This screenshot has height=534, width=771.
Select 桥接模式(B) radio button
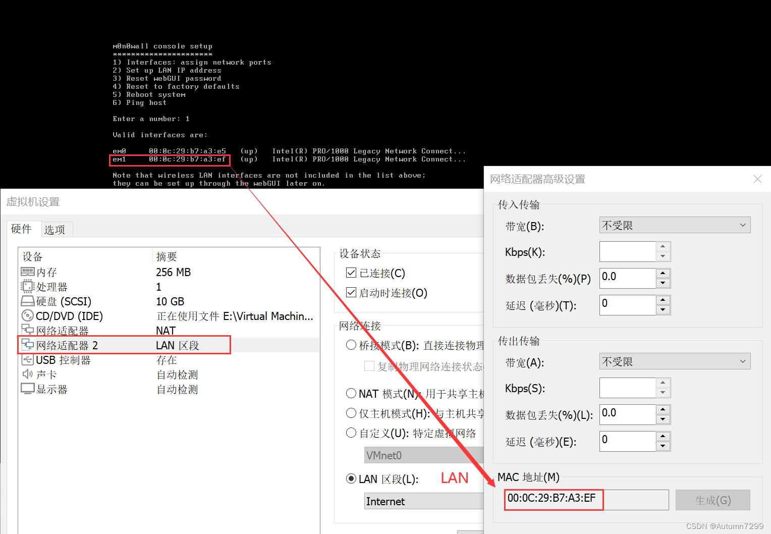click(351, 345)
